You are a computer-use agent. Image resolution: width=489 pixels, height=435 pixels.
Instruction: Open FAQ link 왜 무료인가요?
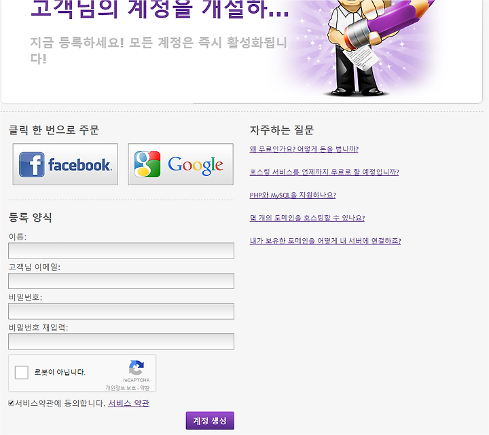click(304, 149)
